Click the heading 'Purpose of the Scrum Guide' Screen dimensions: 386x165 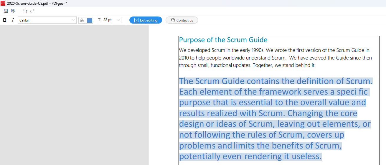coord(223,40)
